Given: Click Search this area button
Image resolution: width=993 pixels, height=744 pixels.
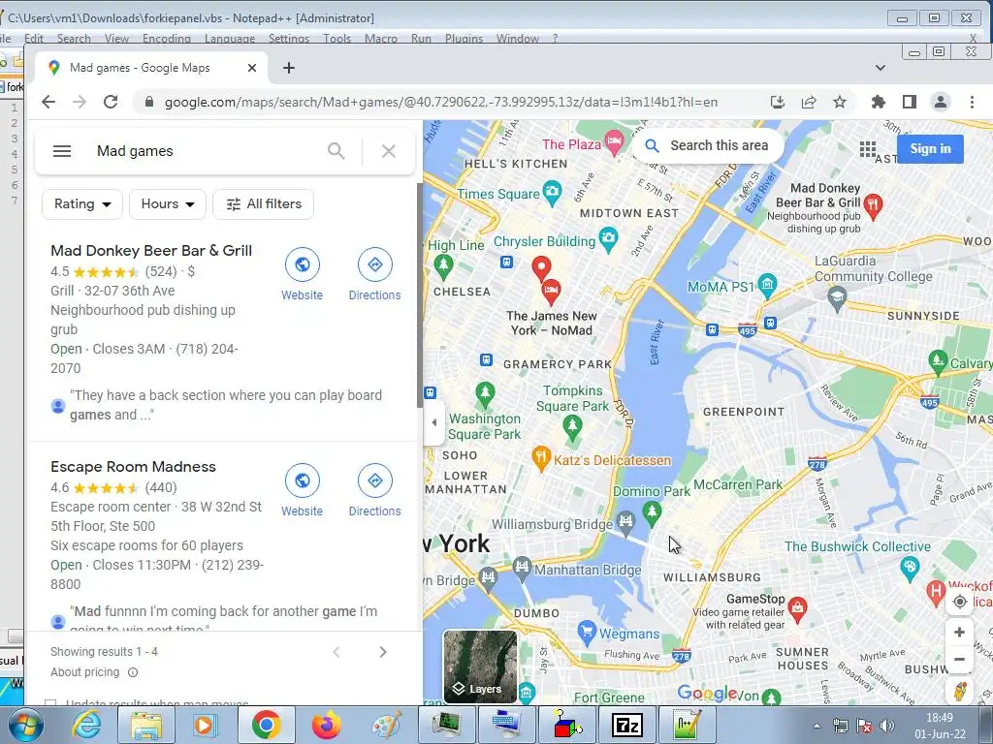Looking at the screenshot, I should 707,145.
